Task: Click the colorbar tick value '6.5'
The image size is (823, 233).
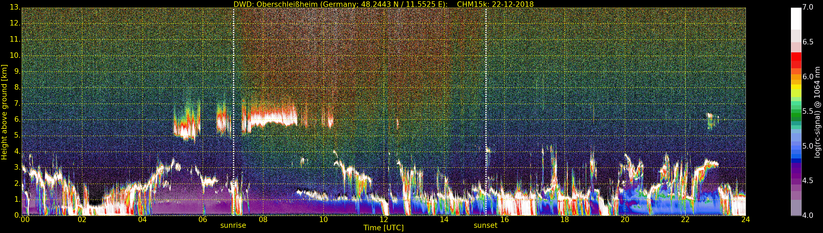Action: pyautogui.click(x=808, y=42)
